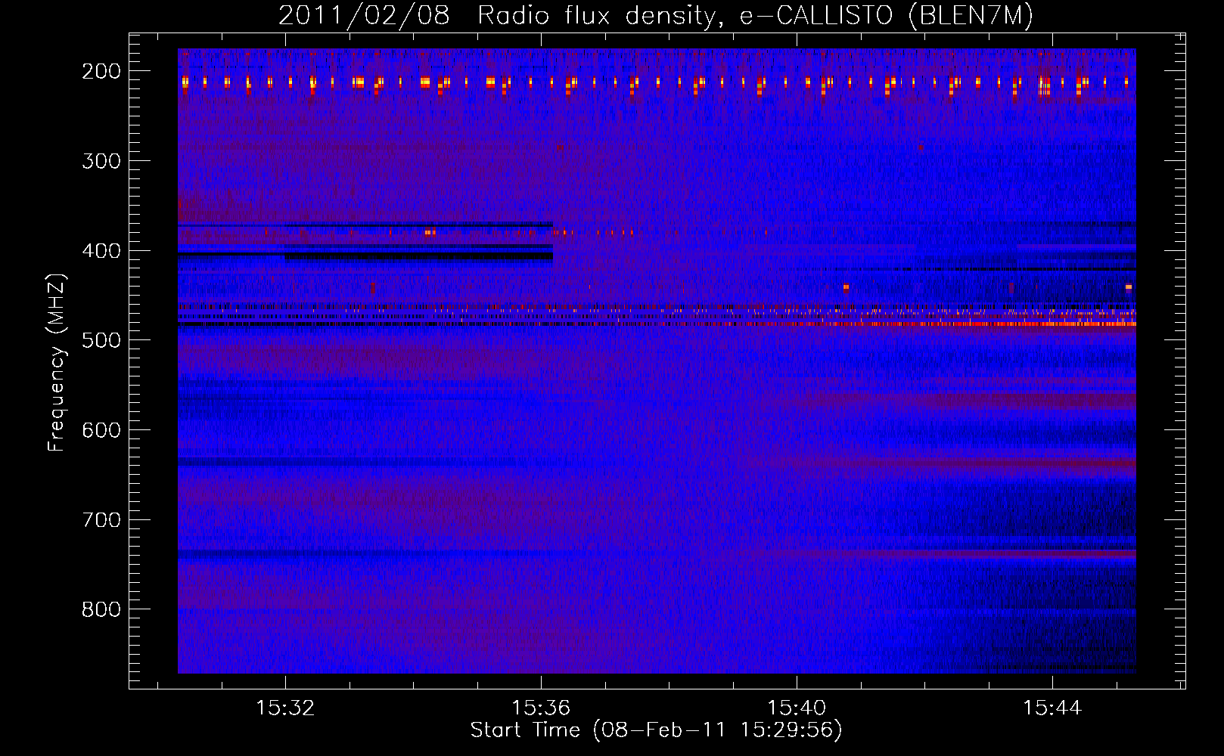This screenshot has width=1224, height=756.
Task: Click the 15:36 time axis label
Action: 541,708
